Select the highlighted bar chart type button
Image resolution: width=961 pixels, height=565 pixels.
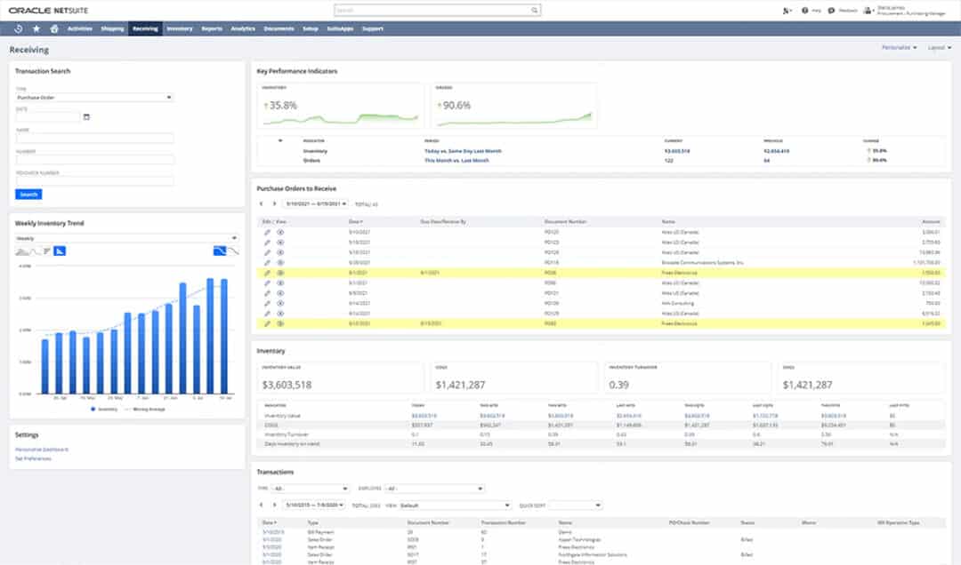60,251
